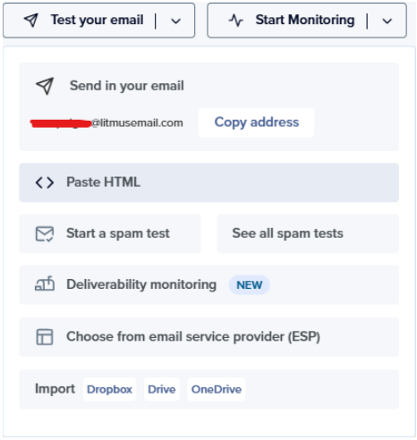This screenshot has width=417, height=440.
Task: Expand the Test your email dropdown chevron
Action: [x=175, y=21]
